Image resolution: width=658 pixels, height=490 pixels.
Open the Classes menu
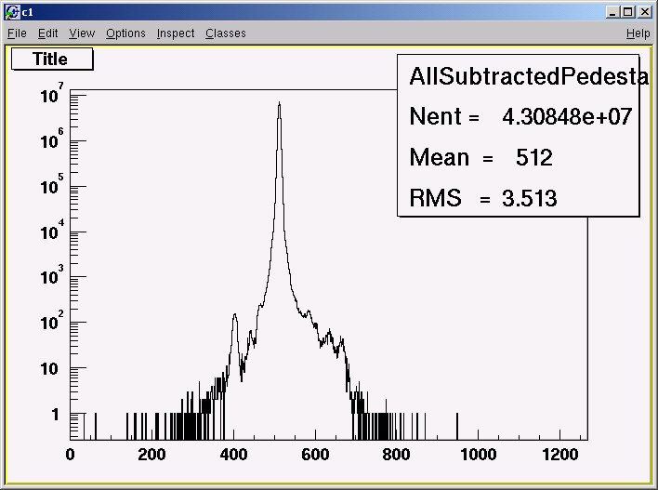tap(225, 33)
